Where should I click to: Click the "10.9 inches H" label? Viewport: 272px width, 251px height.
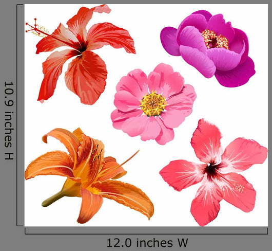pyautogui.click(x=9, y=121)
